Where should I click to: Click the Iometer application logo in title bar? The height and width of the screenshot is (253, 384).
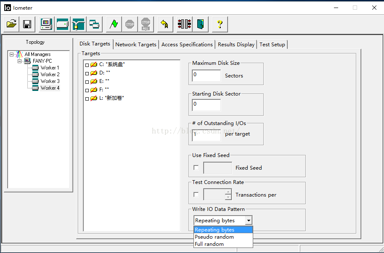[8, 8]
